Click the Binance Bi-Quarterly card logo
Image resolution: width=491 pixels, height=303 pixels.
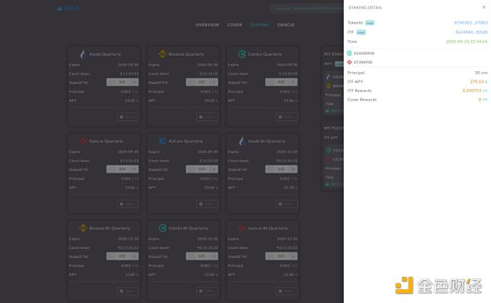point(83,228)
